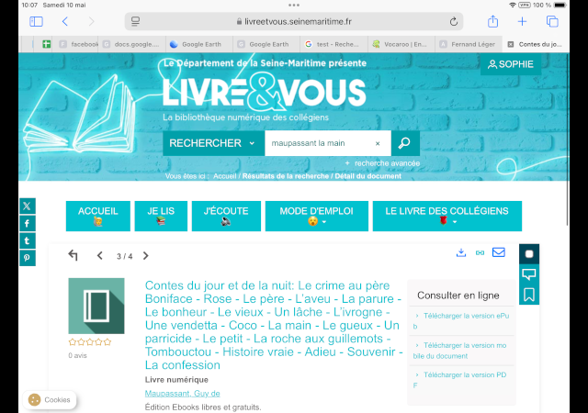Image resolution: width=588 pixels, height=413 pixels.
Task: Go back with Safari back arrow
Action: tap(65, 21)
